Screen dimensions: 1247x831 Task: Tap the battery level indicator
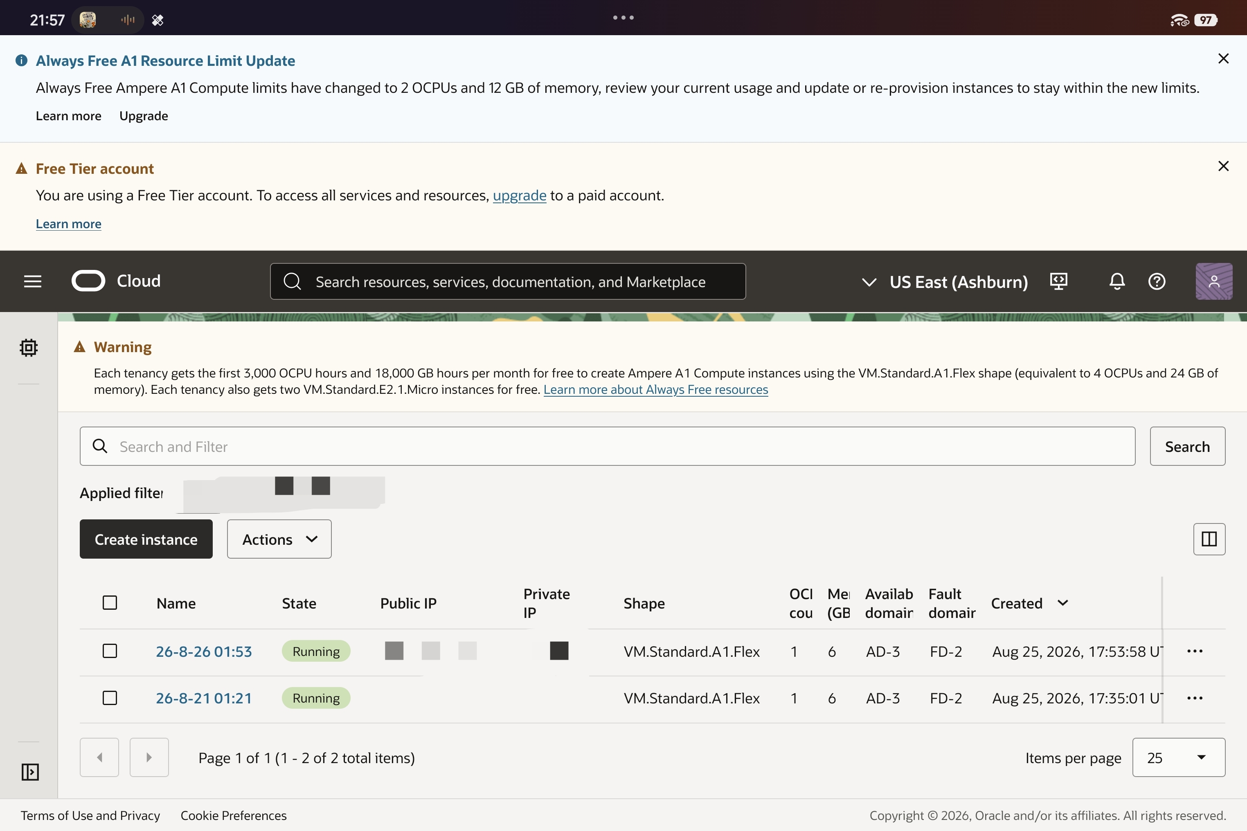pyautogui.click(x=1206, y=20)
